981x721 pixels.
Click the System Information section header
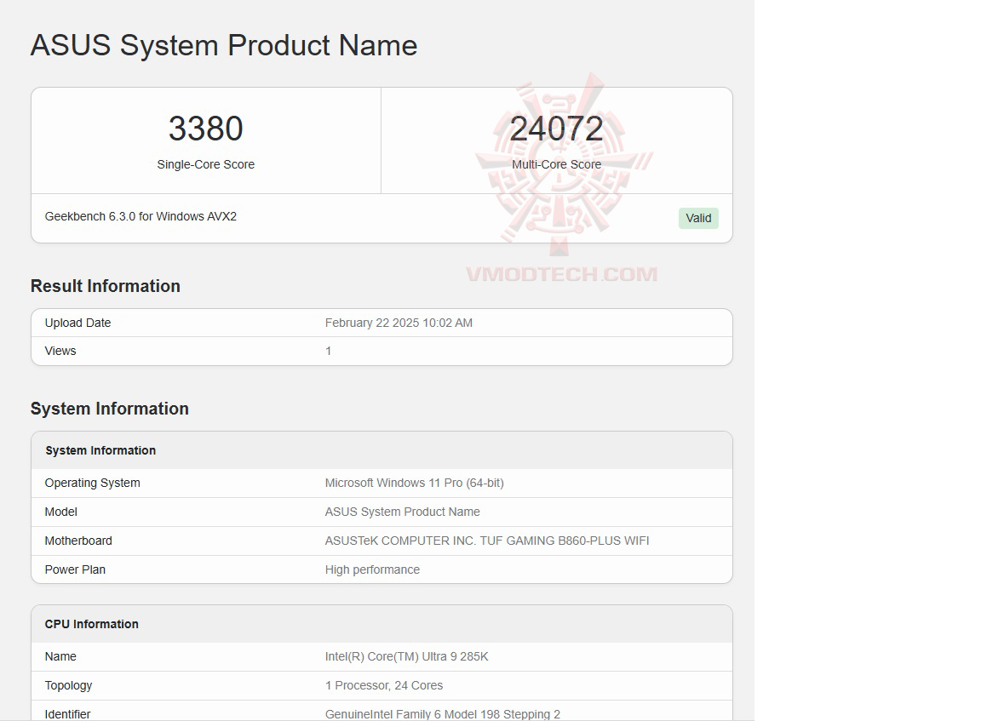[110, 409]
